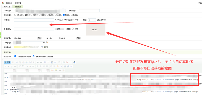Toggle the 源码 source view button
This screenshot has height=95, width=202.
[x=7, y=62]
